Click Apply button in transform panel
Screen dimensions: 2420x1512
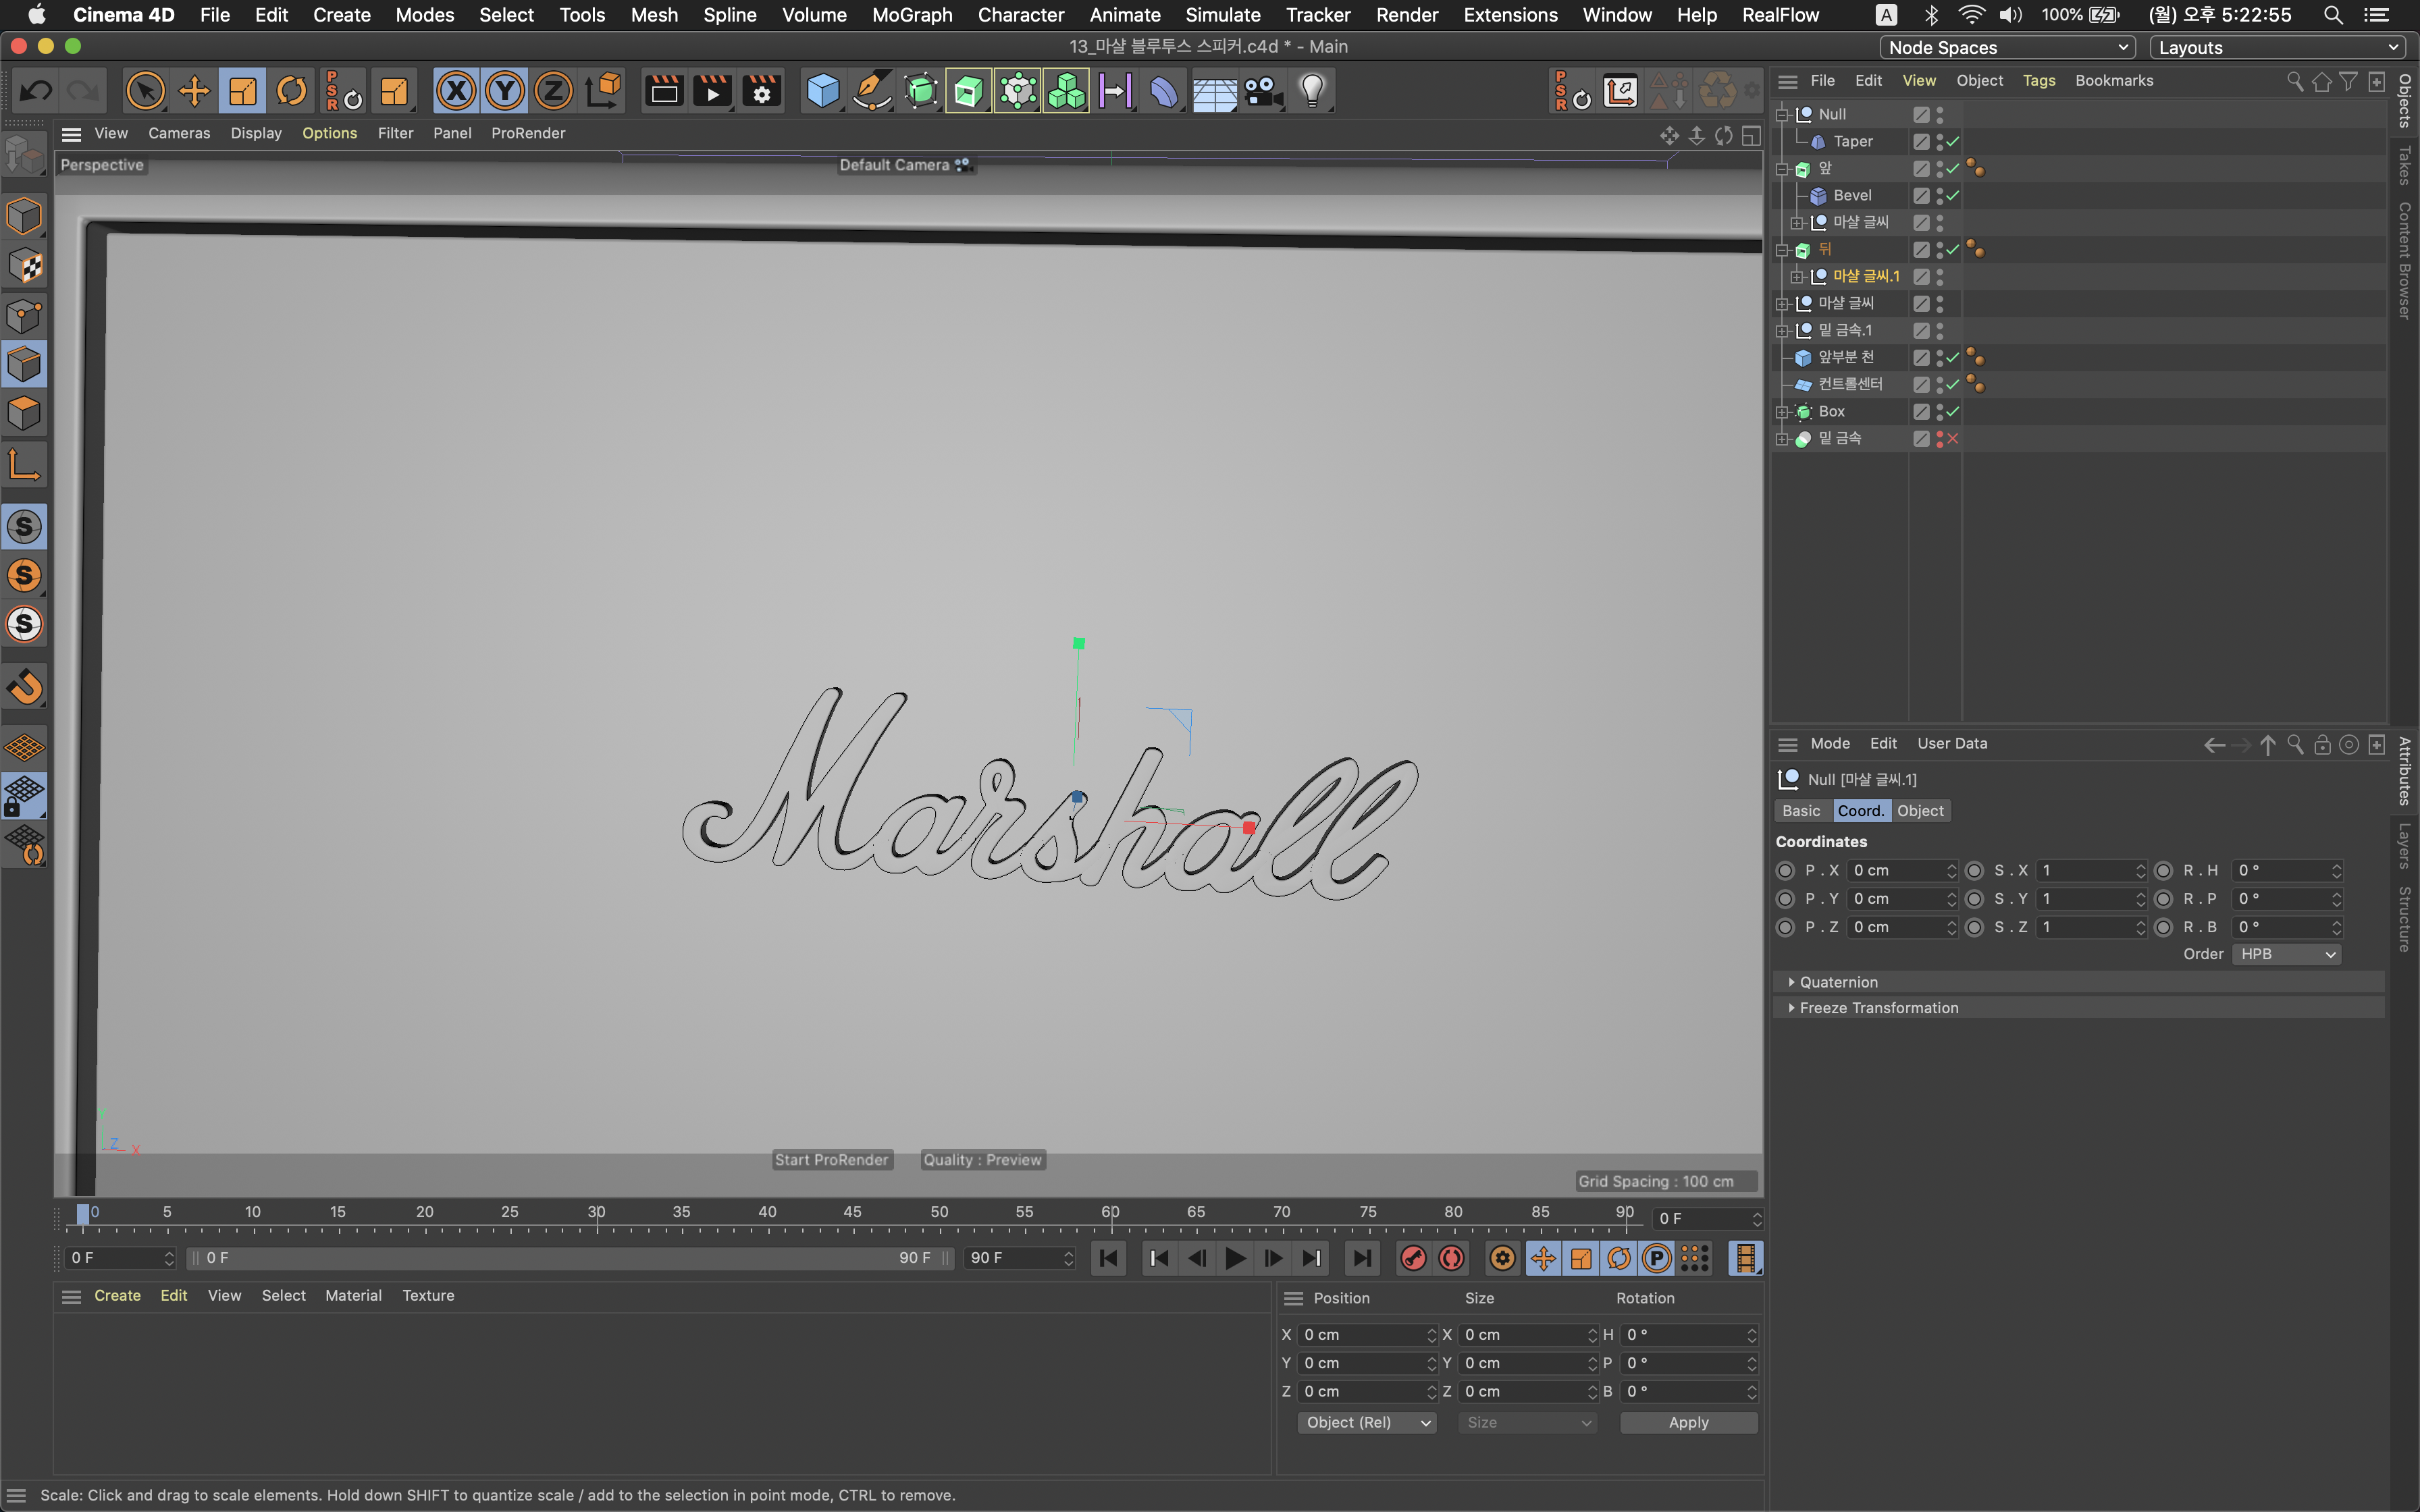click(1687, 1422)
